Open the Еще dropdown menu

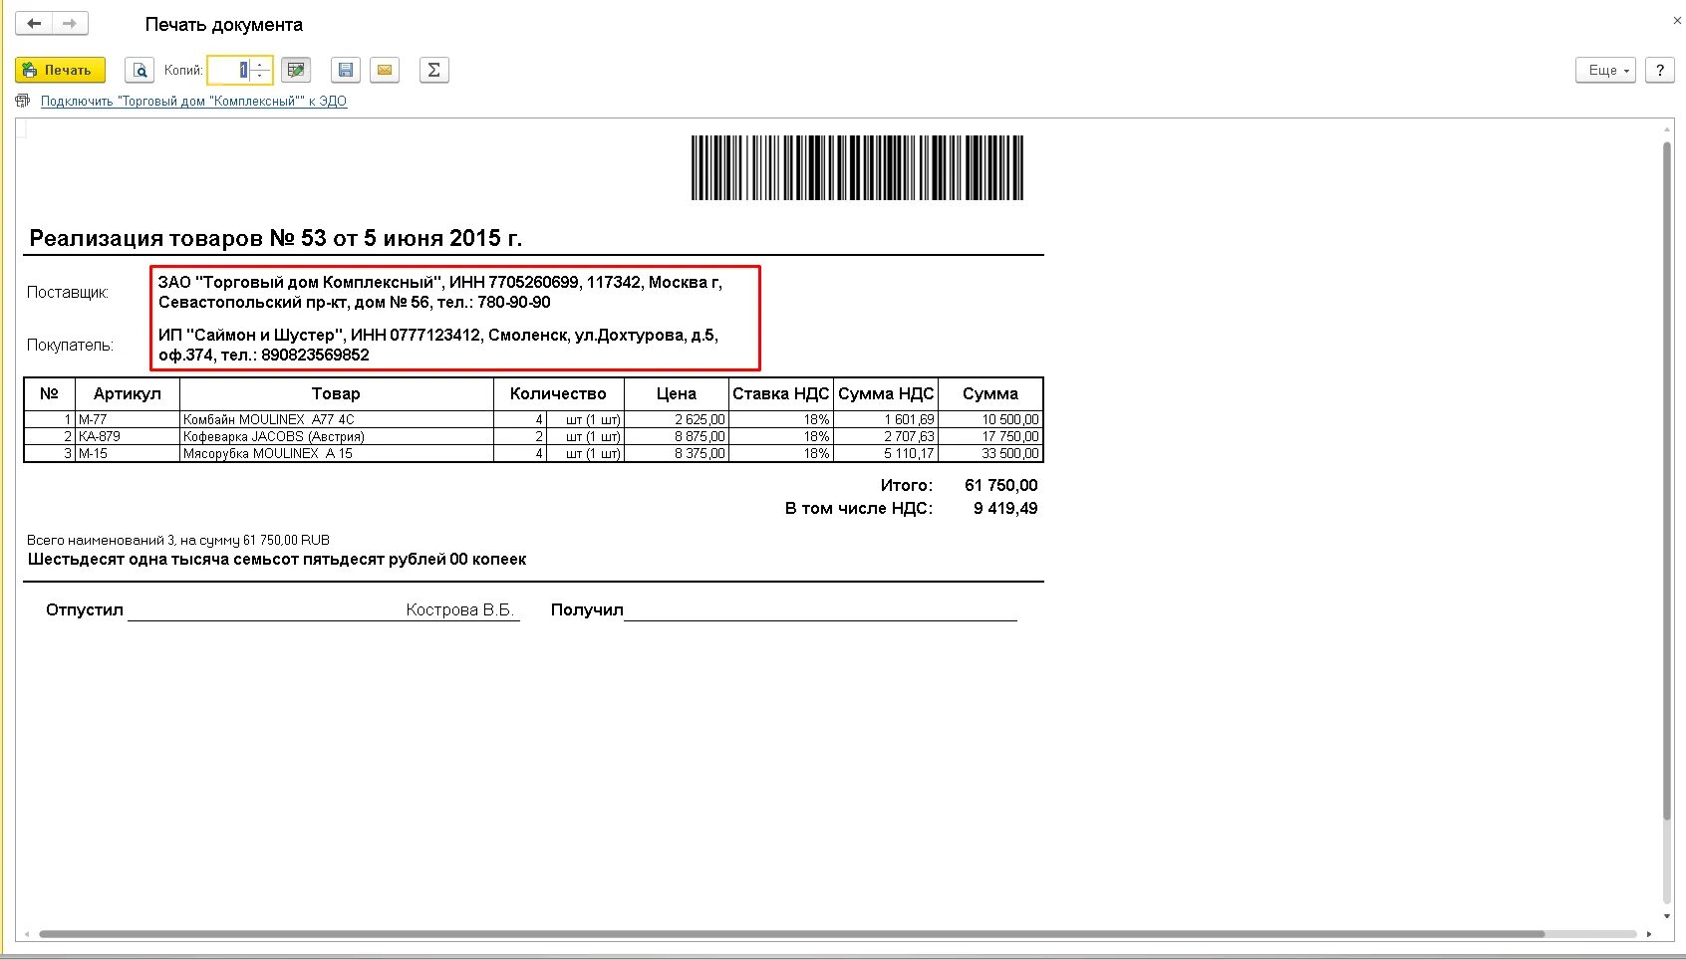[1605, 70]
